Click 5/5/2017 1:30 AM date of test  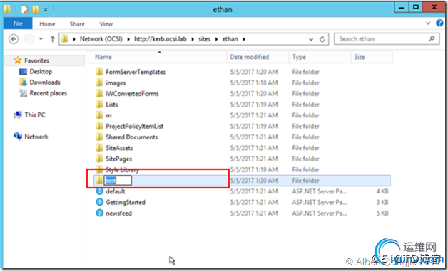(x=254, y=181)
